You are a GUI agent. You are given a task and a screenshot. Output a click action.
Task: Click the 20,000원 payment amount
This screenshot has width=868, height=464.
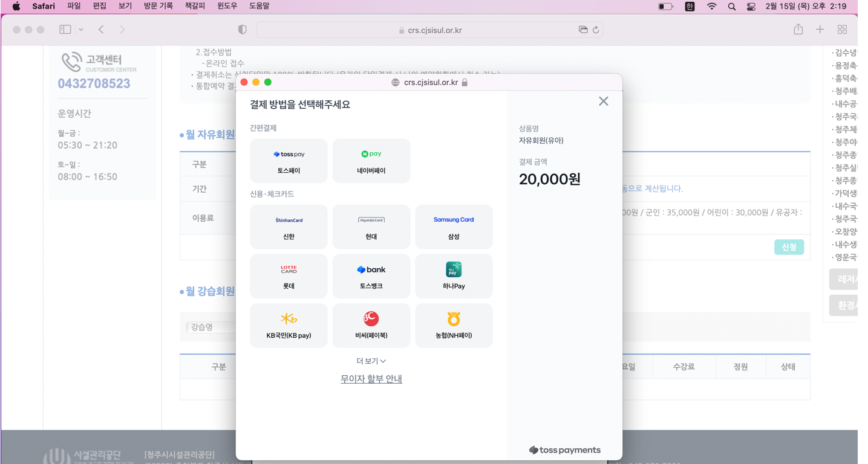pyautogui.click(x=550, y=179)
